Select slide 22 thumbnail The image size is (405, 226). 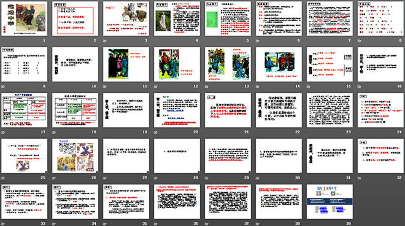tap(279, 110)
